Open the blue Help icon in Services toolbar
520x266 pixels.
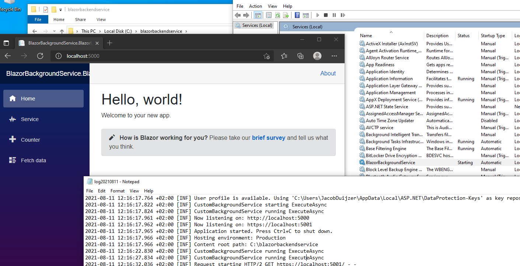coord(297,15)
